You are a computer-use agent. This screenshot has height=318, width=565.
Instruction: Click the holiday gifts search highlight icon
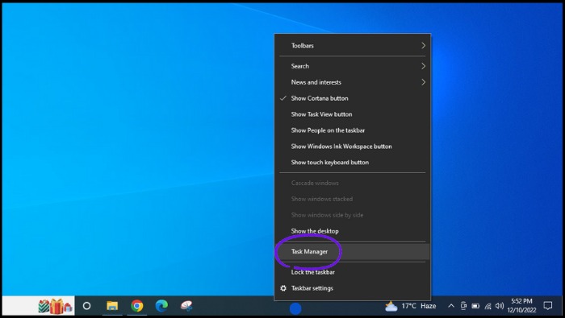point(55,306)
